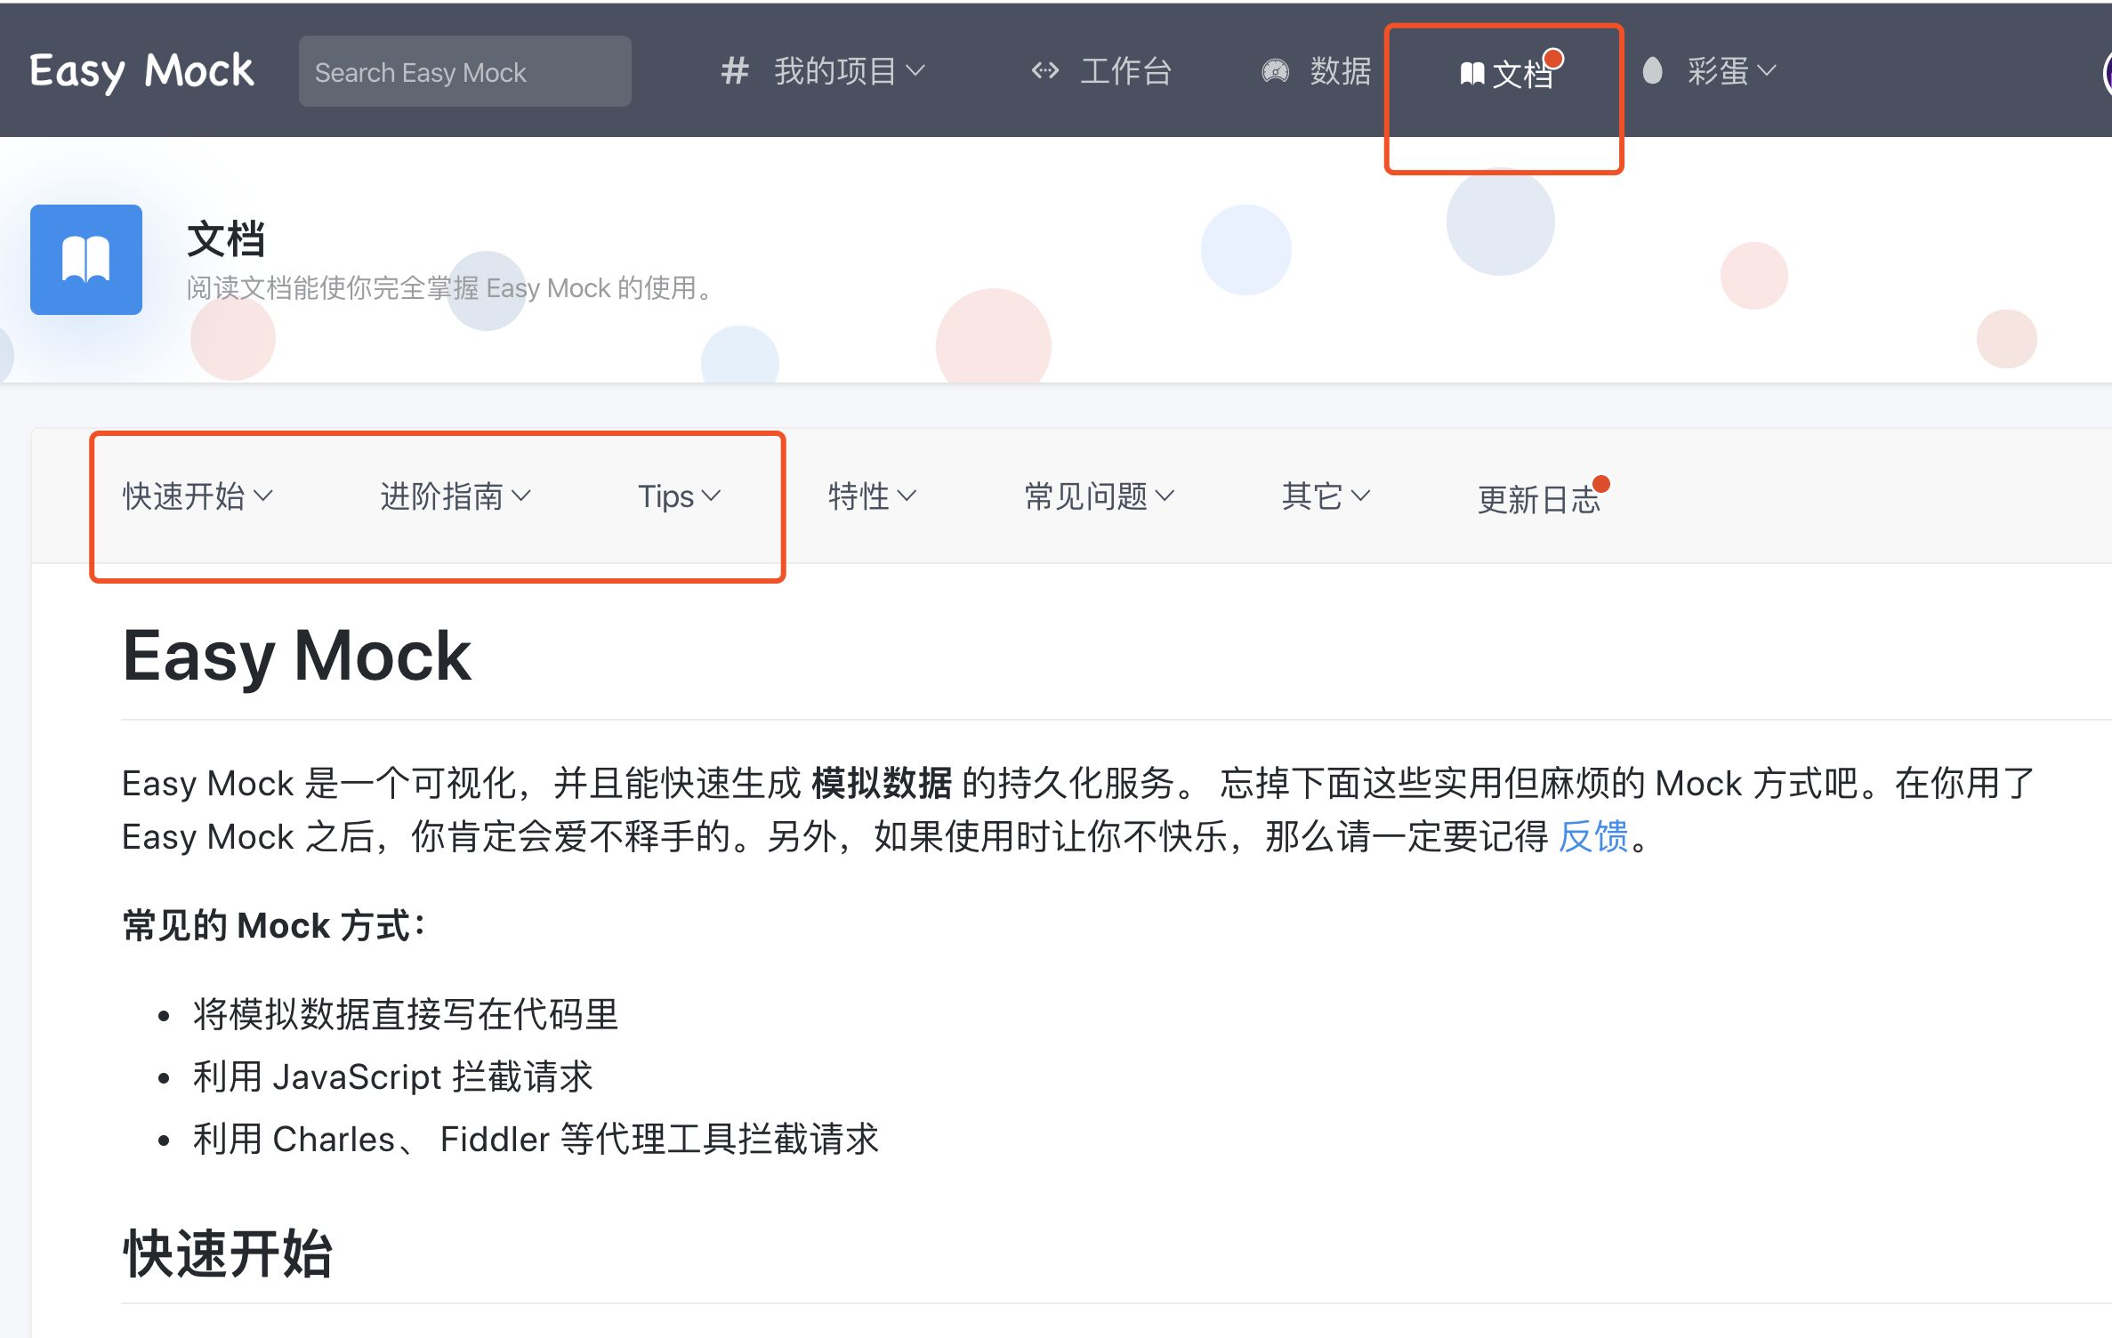This screenshot has width=2112, height=1338.
Task: Open the 更新日志 tab
Action: pos(1539,499)
